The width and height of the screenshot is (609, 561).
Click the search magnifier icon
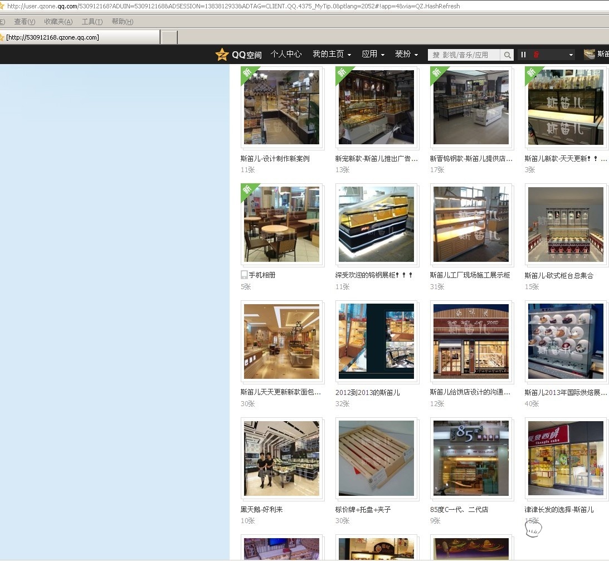tap(507, 55)
